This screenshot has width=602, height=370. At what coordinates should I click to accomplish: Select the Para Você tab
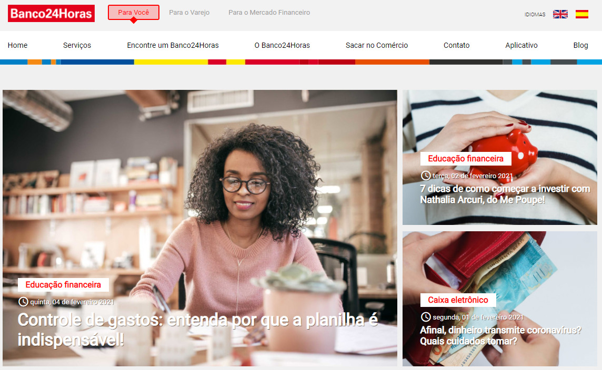[x=134, y=12]
